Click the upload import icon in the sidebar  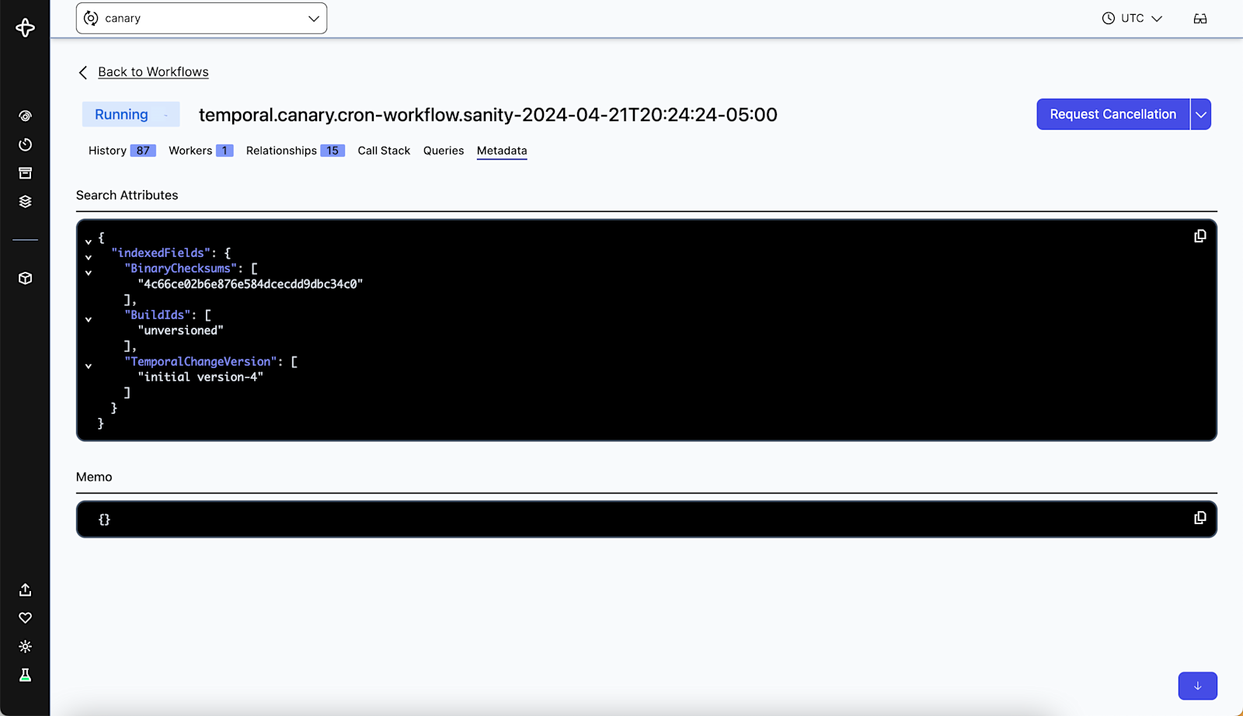[25, 590]
